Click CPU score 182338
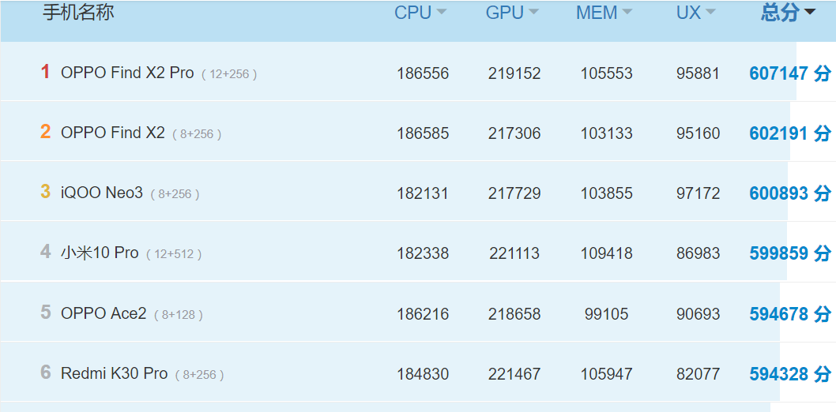836x412 pixels. [x=423, y=254]
